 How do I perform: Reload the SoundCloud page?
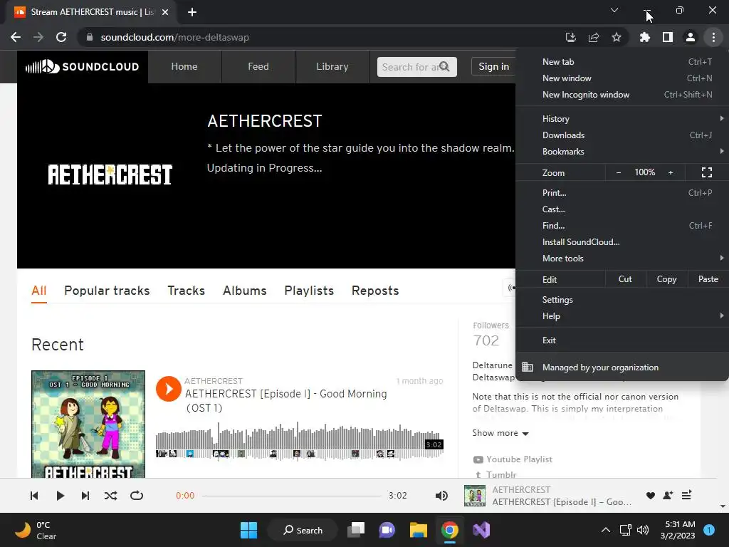point(61,37)
